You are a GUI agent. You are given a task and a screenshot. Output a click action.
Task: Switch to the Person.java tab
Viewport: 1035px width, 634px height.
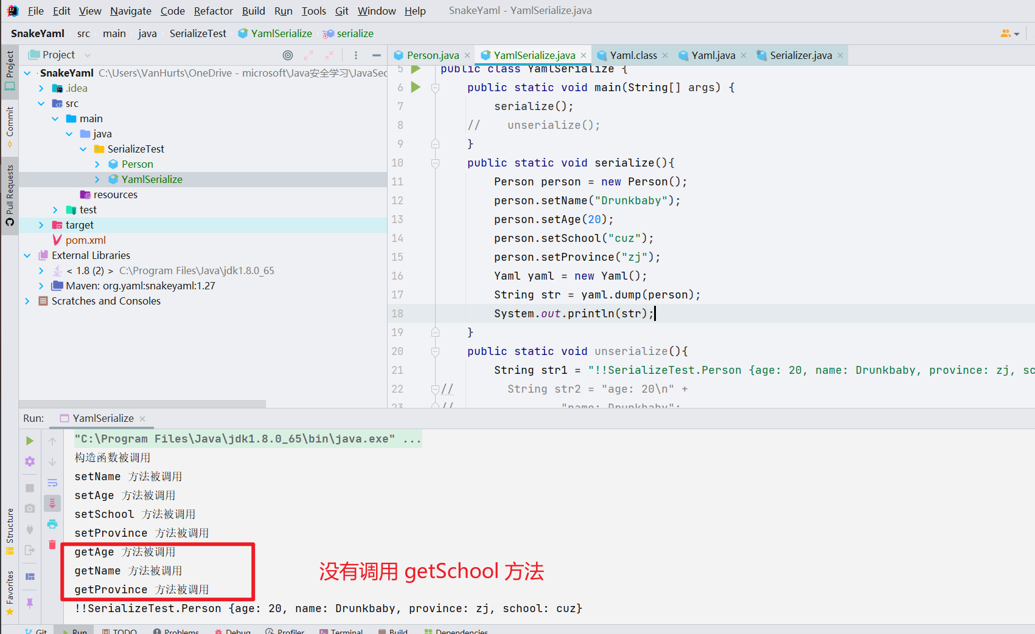point(432,55)
